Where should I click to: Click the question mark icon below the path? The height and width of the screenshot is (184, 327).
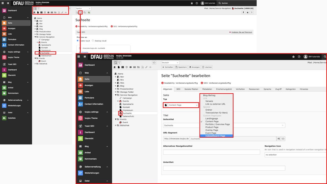click(252, 12)
